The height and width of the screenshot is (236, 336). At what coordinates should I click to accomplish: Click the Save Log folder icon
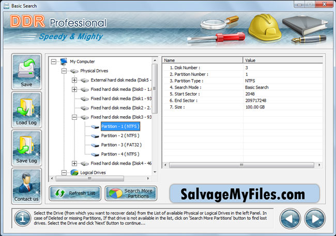point(26,148)
